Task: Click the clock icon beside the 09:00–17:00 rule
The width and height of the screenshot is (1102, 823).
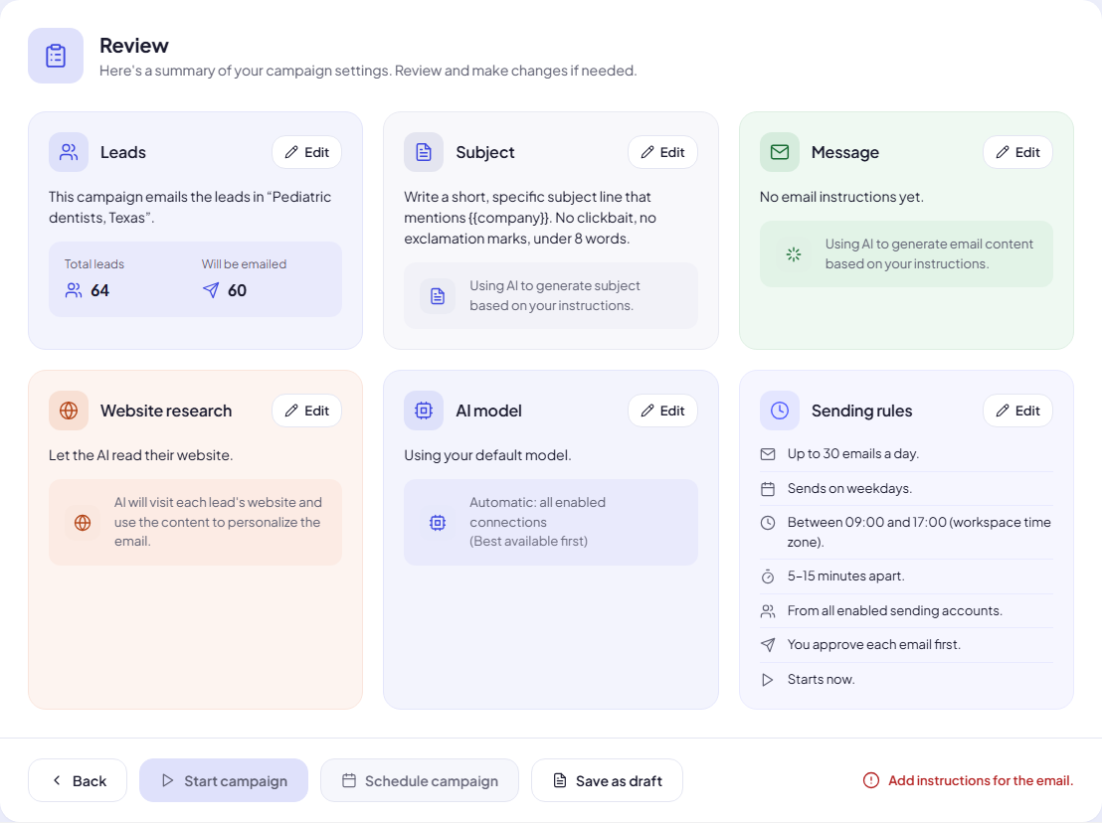Action: pos(768,523)
